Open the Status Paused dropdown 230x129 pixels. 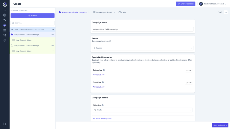143,48
